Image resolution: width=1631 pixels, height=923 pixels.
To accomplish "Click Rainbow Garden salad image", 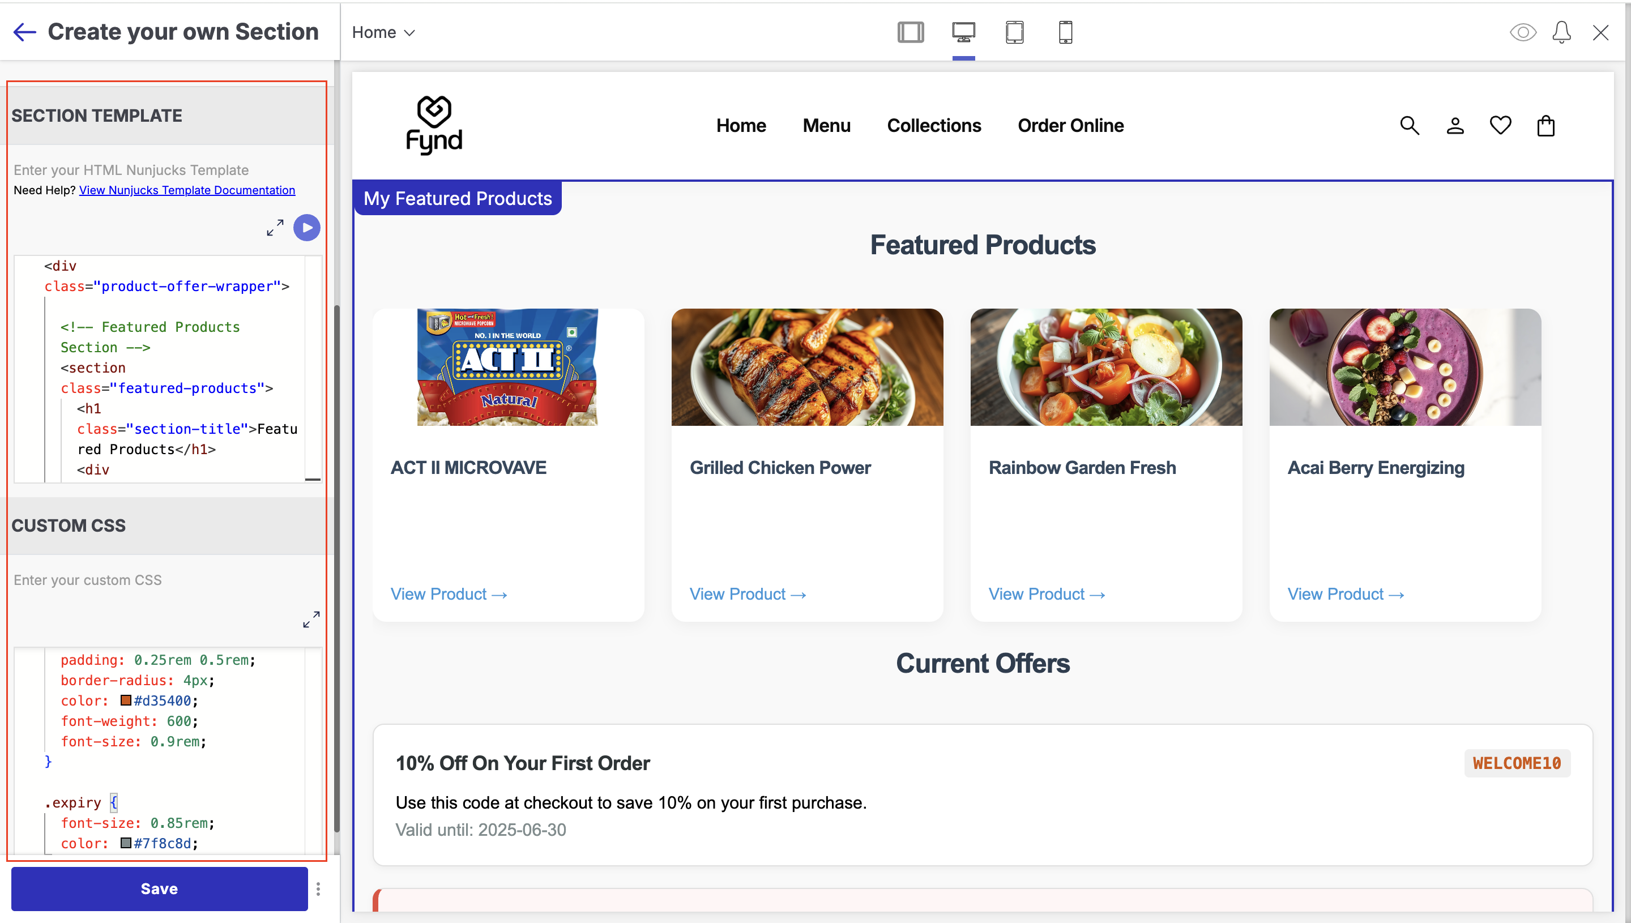I will (x=1105, y=367).
